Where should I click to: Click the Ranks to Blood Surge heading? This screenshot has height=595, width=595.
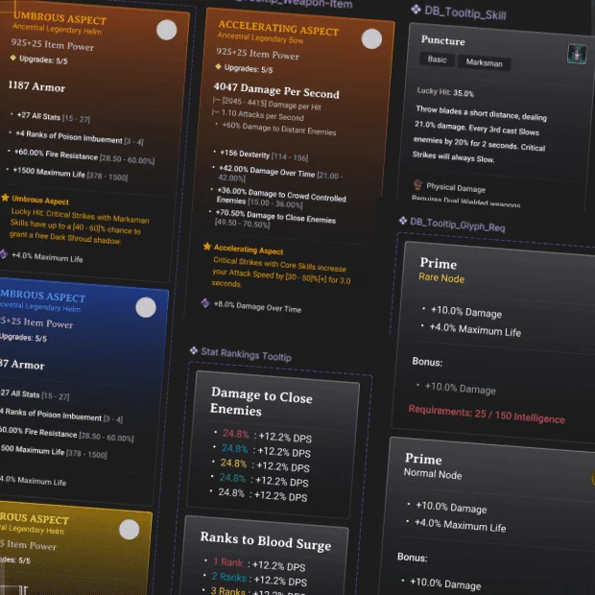coord(266,541)
